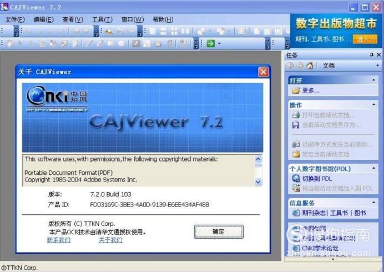
Task: Click the browser icon beside 期刊杂志
Action: click(x=296, y=213)
